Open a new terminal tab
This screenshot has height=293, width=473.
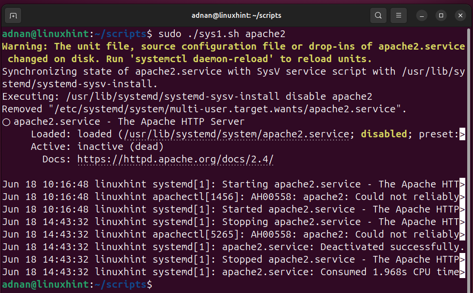[13, 15]
